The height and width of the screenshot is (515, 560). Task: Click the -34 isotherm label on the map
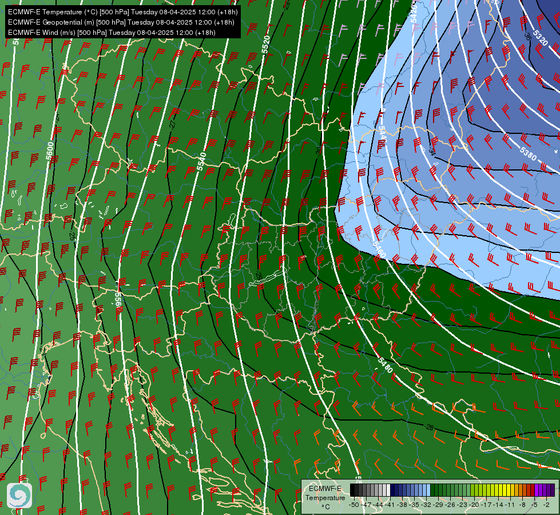coord(432,152)
